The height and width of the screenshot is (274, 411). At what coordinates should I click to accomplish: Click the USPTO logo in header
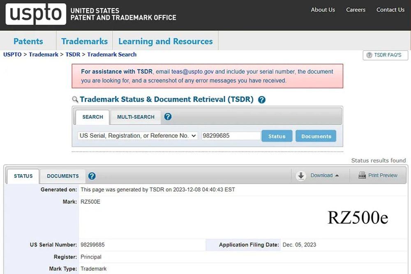point(36,14)
